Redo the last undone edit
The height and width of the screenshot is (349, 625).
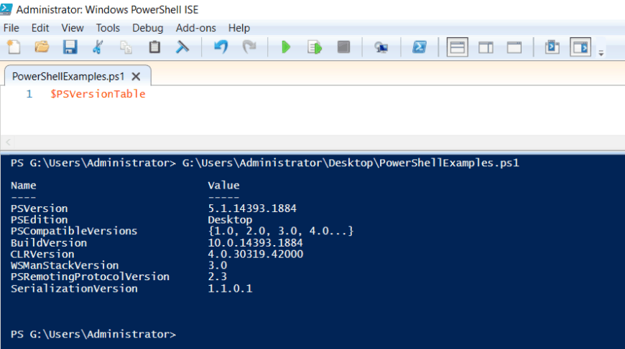[x=249, y=47]
